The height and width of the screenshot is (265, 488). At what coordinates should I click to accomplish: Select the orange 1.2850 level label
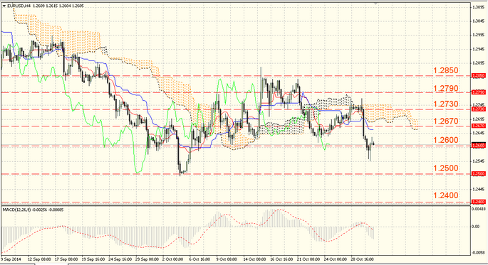pos(446,70)
